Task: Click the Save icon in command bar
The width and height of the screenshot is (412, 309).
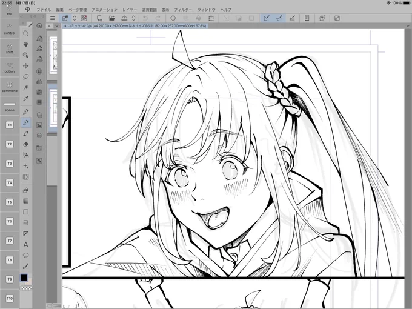Action: point(124,18)
